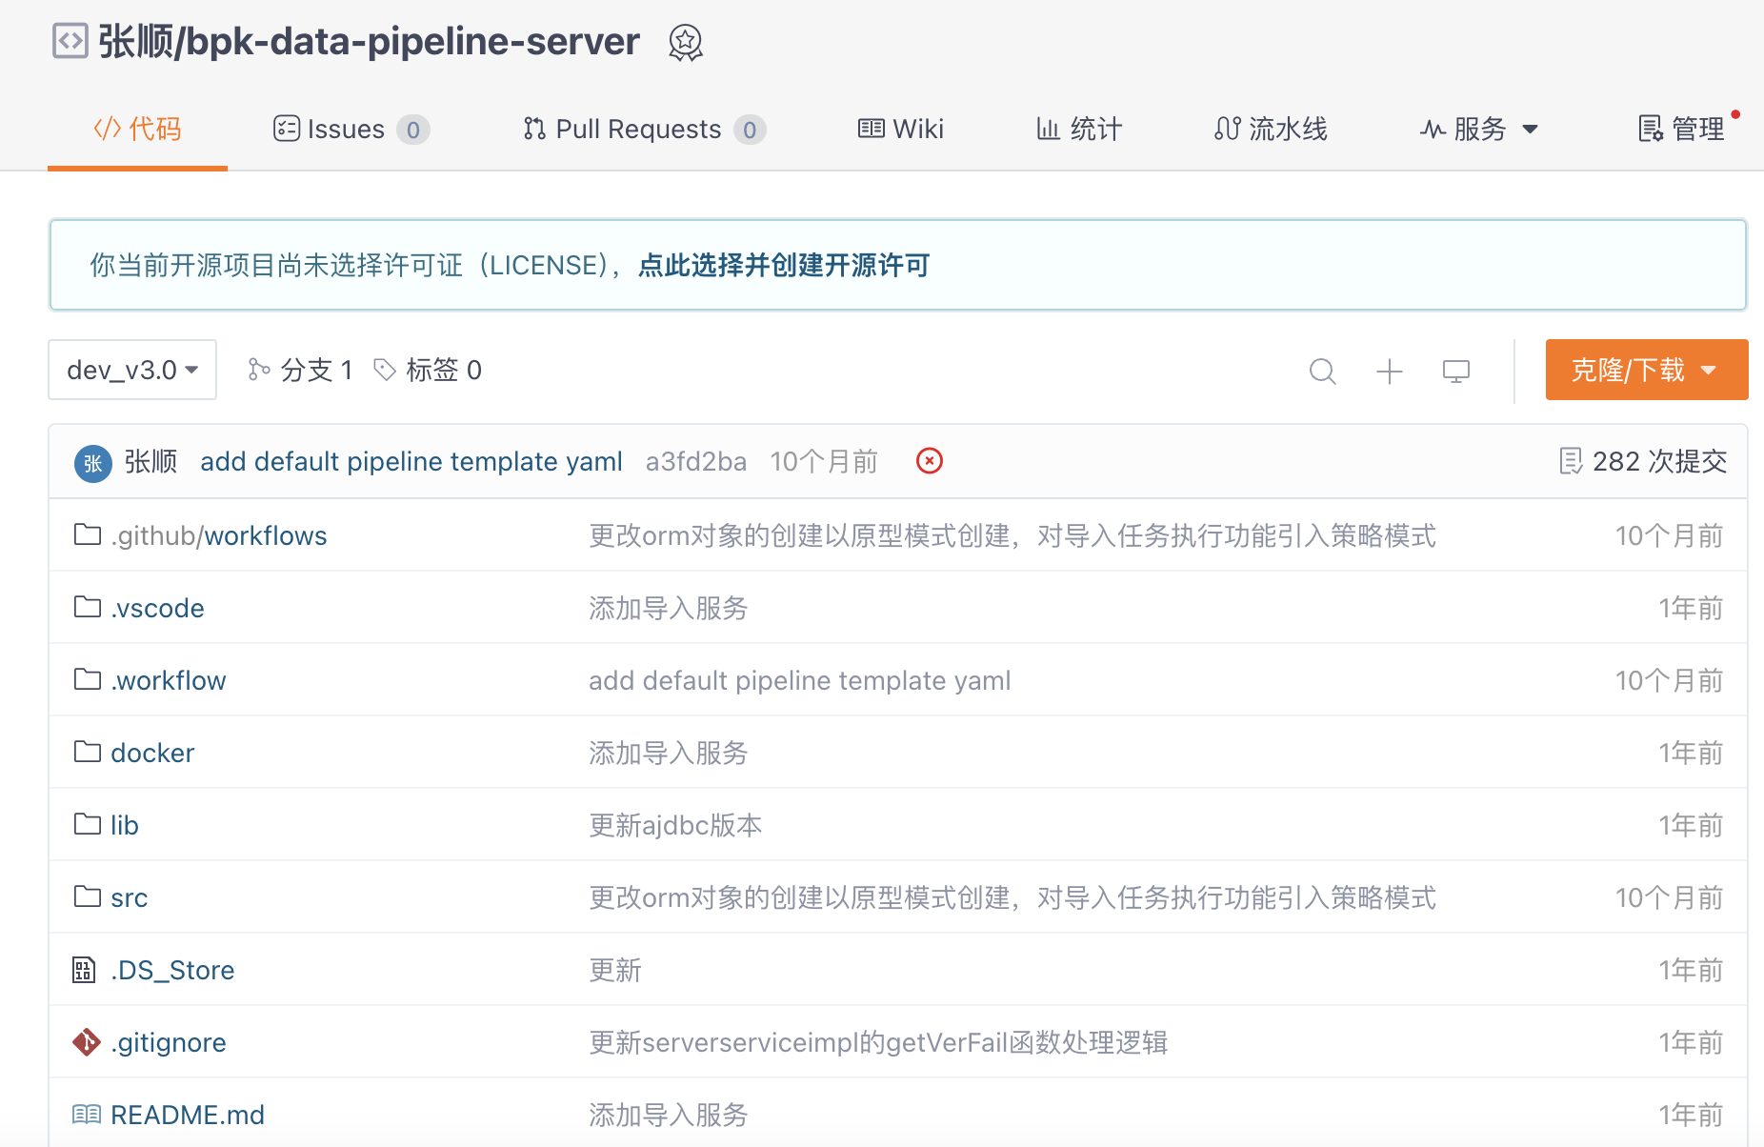The height and width of the screenshot is (1147, 1764).
Task: Click the plus icon to add file
Action: coord(1390,371)
